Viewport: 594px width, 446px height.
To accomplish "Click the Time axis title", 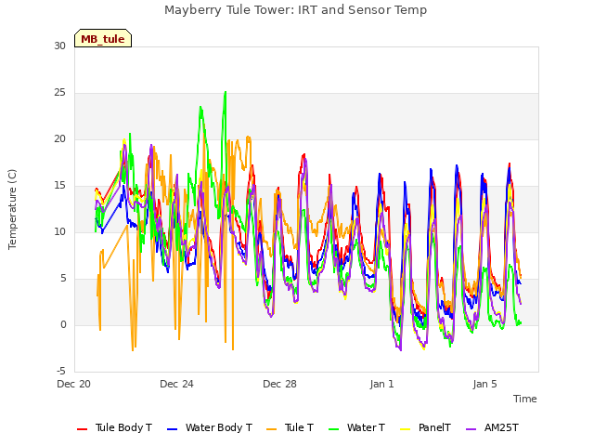I will click(525, 399).
